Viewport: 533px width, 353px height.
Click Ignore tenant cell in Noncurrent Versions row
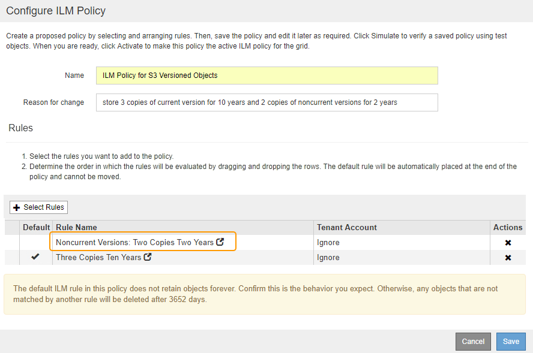click(328, 243)
